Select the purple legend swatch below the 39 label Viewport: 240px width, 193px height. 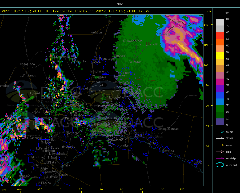pyautogui.click(x=220, y=89)
